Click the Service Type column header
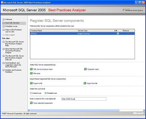The width and height of the screenshot is (146, 119). pyautogui.click(x=83, y=31)
